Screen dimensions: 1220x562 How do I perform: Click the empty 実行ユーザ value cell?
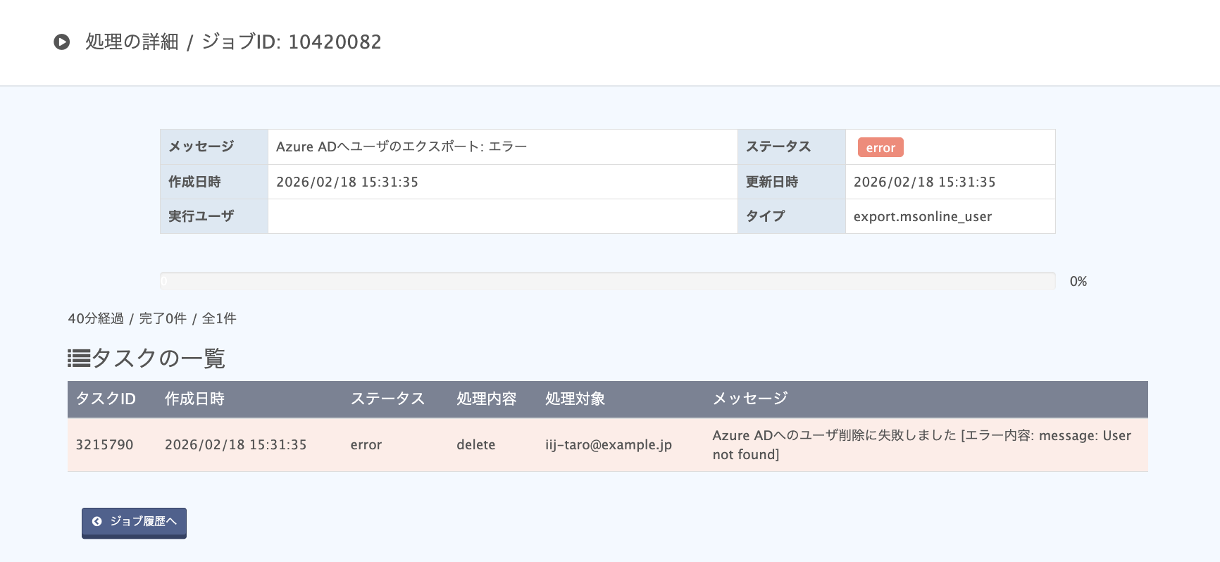click(x=502, y=216)
